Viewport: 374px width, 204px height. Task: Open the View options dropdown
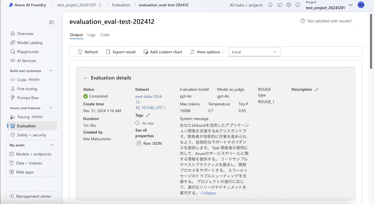tap(207, 52)
